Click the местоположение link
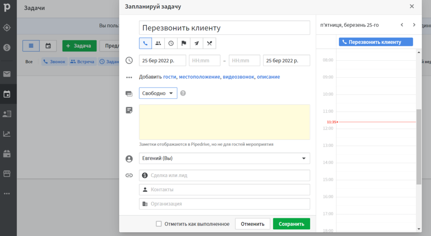 tap(200, 77)
